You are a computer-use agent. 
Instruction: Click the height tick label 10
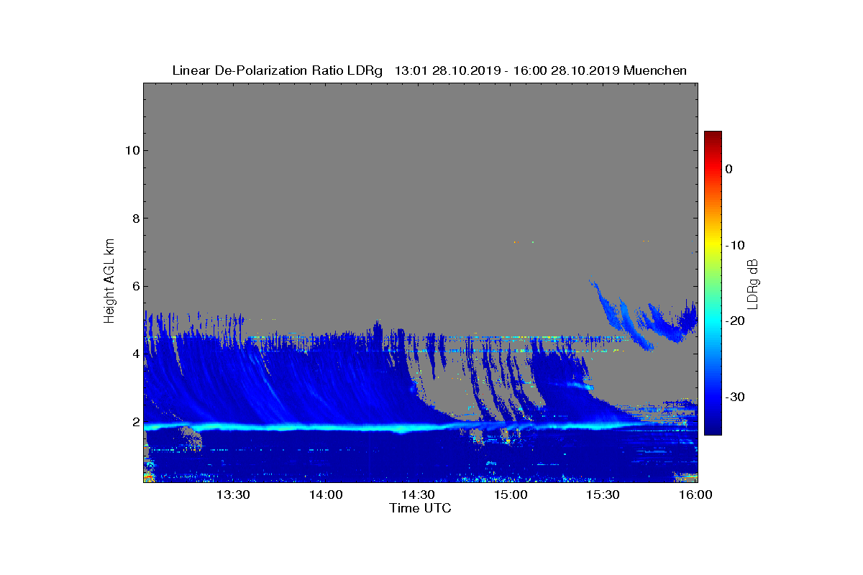point(131,150)
